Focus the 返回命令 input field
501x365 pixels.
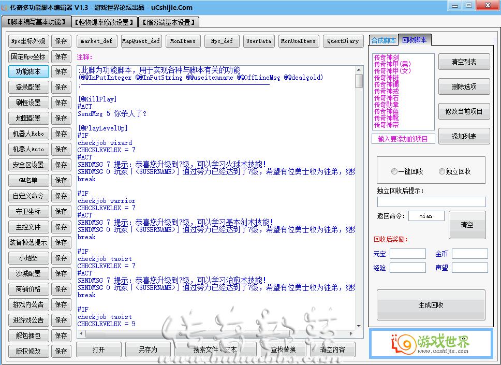[426, 216]
